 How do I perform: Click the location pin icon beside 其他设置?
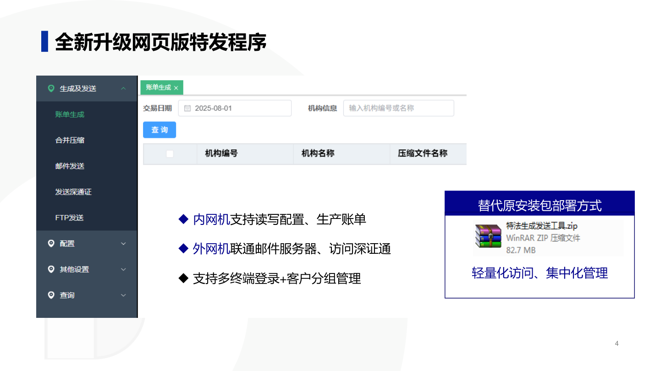point(51,269)
